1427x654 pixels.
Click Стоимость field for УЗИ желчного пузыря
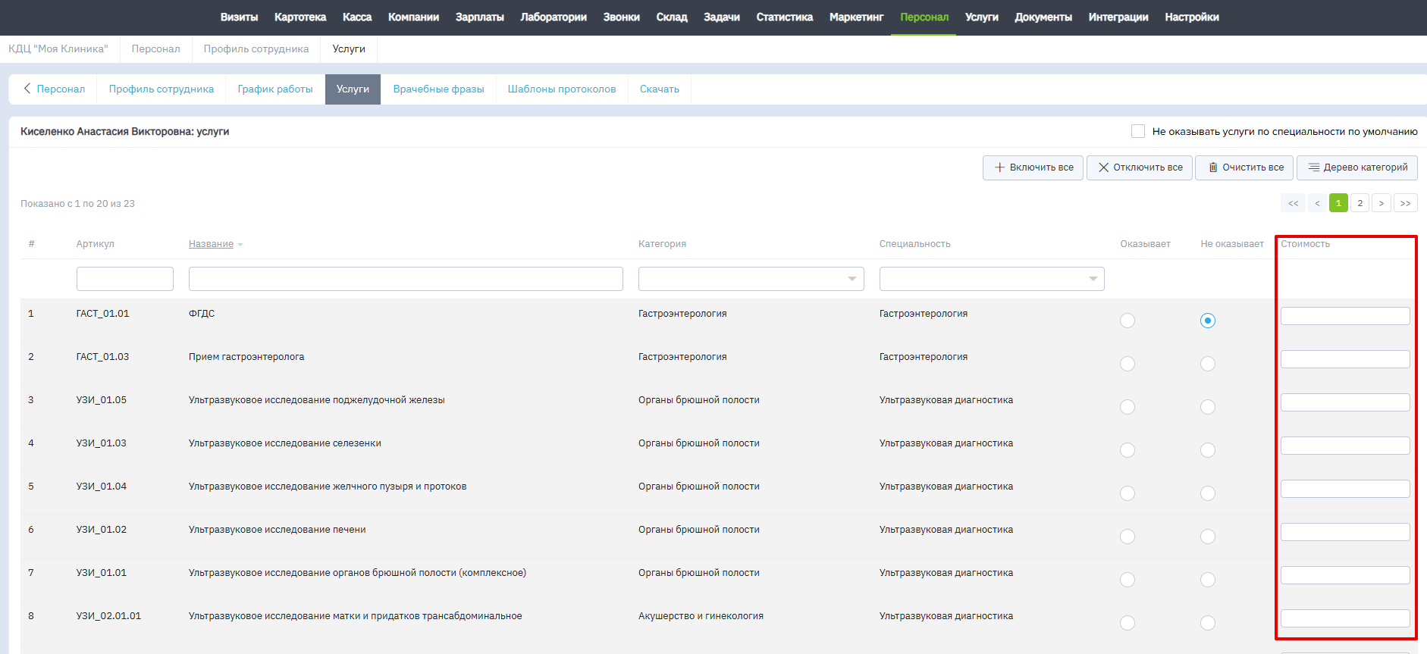coord(1345,489)
